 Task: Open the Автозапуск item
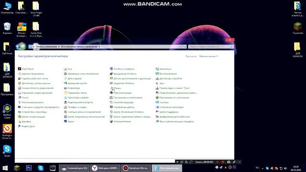pyautogui.click(x=164, y=69)
